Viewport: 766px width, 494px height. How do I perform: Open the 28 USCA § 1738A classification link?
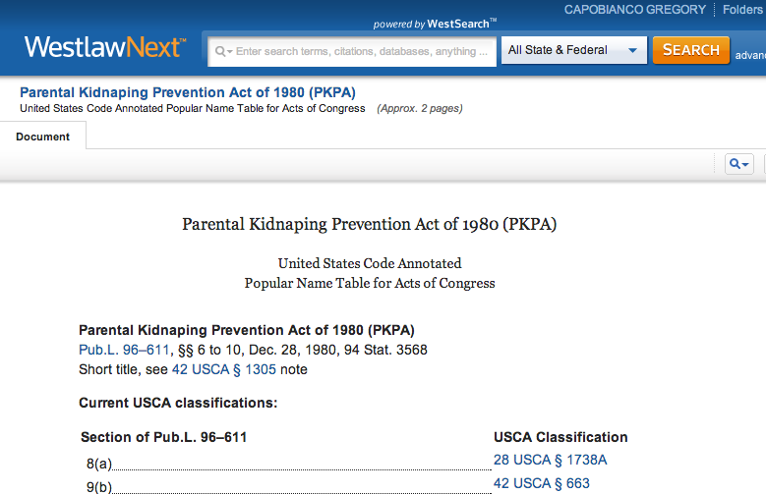pyautogui.click(x=550, y=460)
